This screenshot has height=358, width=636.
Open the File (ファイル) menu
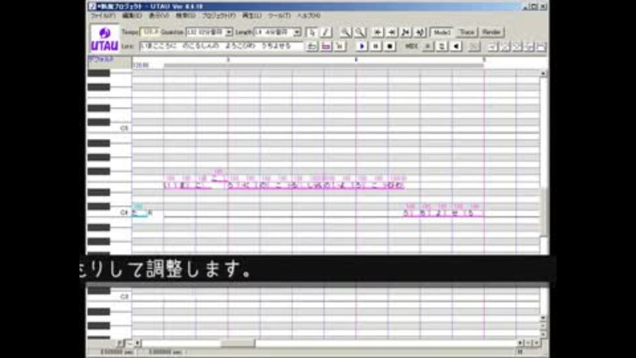(x=103, y=16)
